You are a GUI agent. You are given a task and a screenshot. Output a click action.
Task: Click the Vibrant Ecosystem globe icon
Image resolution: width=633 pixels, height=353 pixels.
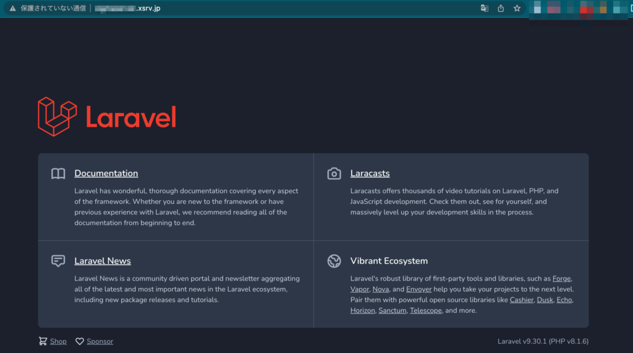[334, 261]
